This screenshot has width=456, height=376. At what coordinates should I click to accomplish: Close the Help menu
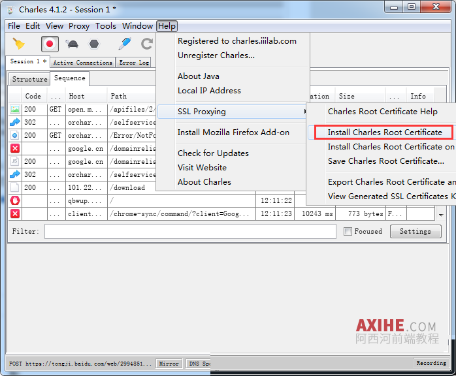tap(167, 26)
